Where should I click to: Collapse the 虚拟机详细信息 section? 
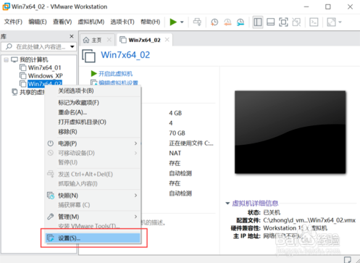coord(227,204)
